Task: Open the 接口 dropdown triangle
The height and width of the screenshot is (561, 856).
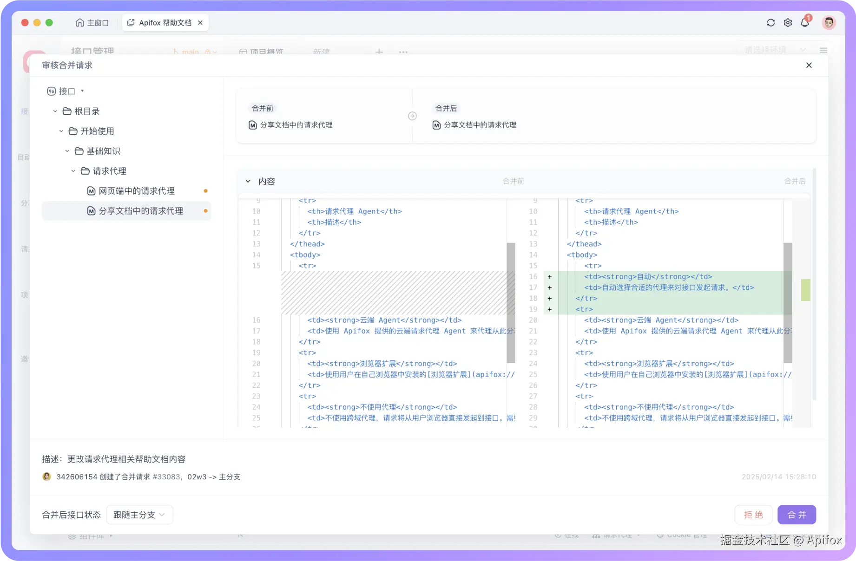Action: click(x=82, y=91)
